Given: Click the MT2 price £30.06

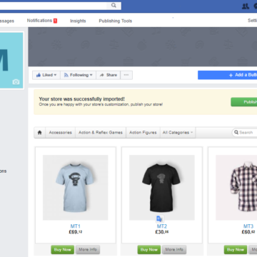Looking at the screenshot, I should pos(162,232).
